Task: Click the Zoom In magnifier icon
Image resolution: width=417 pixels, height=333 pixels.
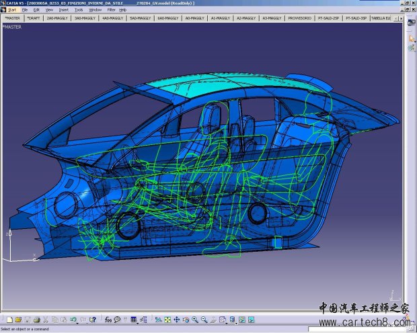Action: (x=194, y=319)
